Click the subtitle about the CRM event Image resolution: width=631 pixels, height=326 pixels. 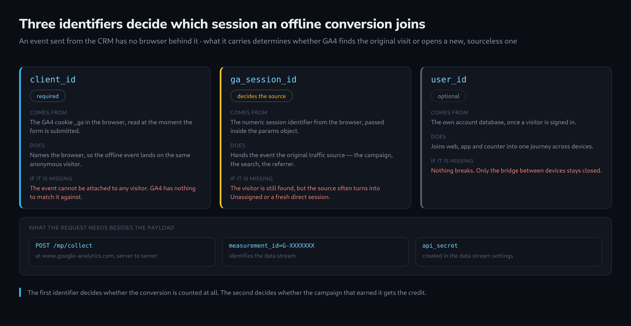(268, 41)
